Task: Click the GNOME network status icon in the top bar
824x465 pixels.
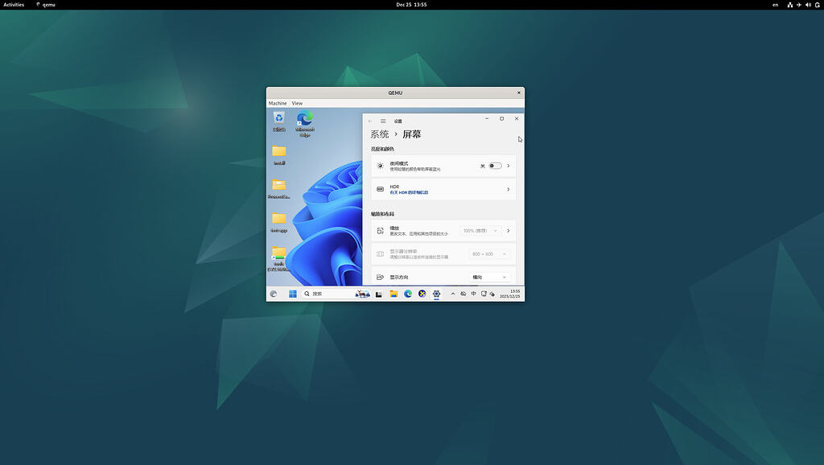Action: click(x=789, y=5)
